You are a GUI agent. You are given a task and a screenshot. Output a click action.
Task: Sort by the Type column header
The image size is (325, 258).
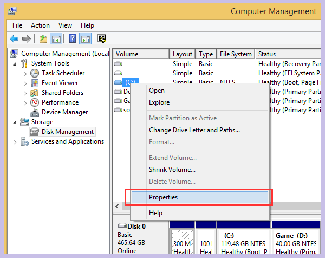206,54
